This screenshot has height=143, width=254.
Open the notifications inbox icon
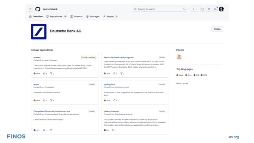tap(215, 9)
